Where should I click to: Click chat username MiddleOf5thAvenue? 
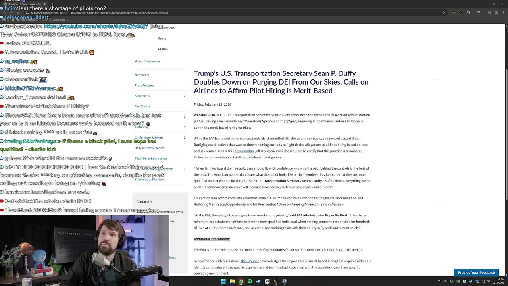pyautogui.click(x=30, y=88)
